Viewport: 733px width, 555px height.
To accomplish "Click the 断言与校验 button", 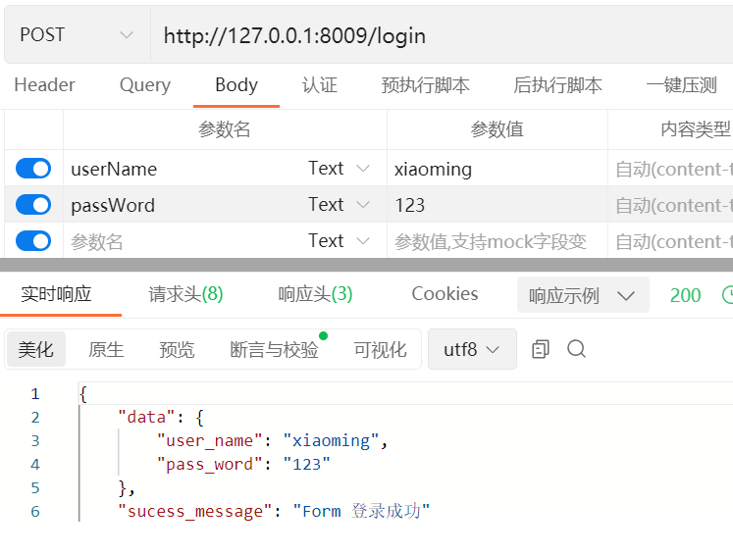I will (274, 350).
